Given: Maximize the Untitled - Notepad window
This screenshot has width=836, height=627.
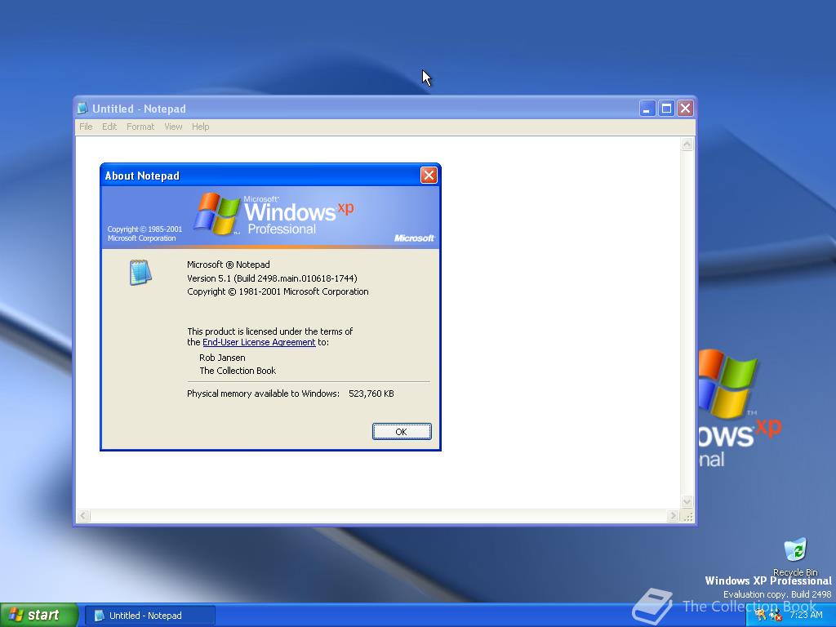Looking at the screenshot, I should coord(666,109).
